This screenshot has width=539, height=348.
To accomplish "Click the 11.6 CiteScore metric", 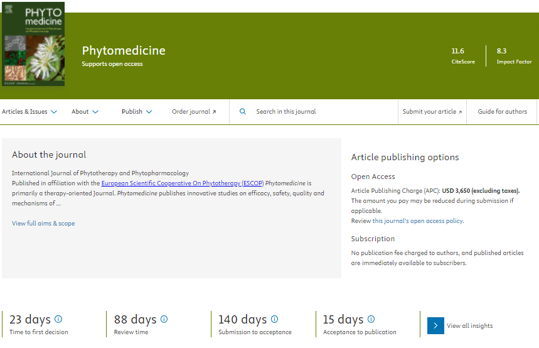I will coord(462,56).
